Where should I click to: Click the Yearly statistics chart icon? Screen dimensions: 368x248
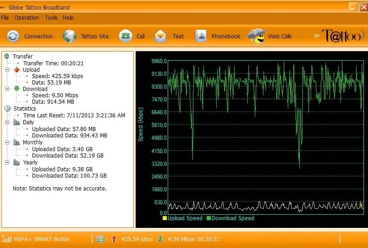[x=16, y=163]
